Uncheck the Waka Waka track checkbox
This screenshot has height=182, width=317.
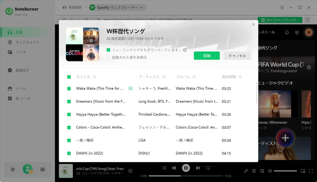69,88
